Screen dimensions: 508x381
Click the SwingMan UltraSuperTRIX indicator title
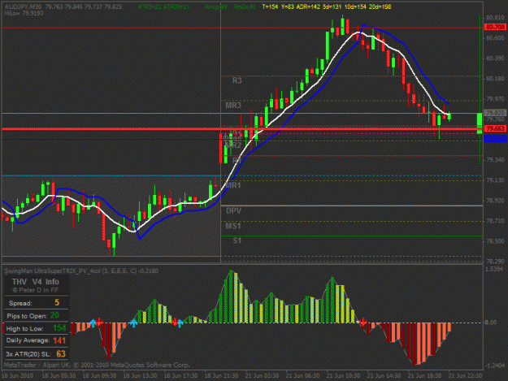pyautogui.click(x=81, y=271)
